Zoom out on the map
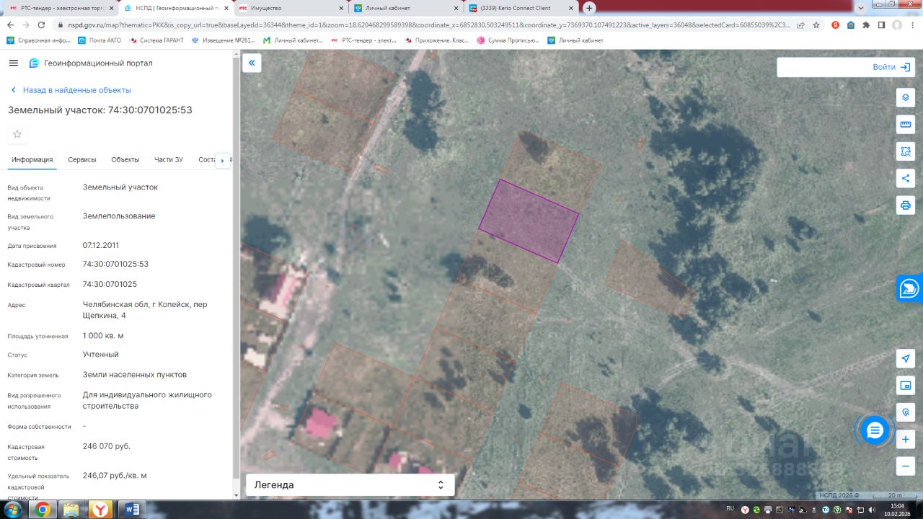923x519 pixels. [x=906, y=466]
